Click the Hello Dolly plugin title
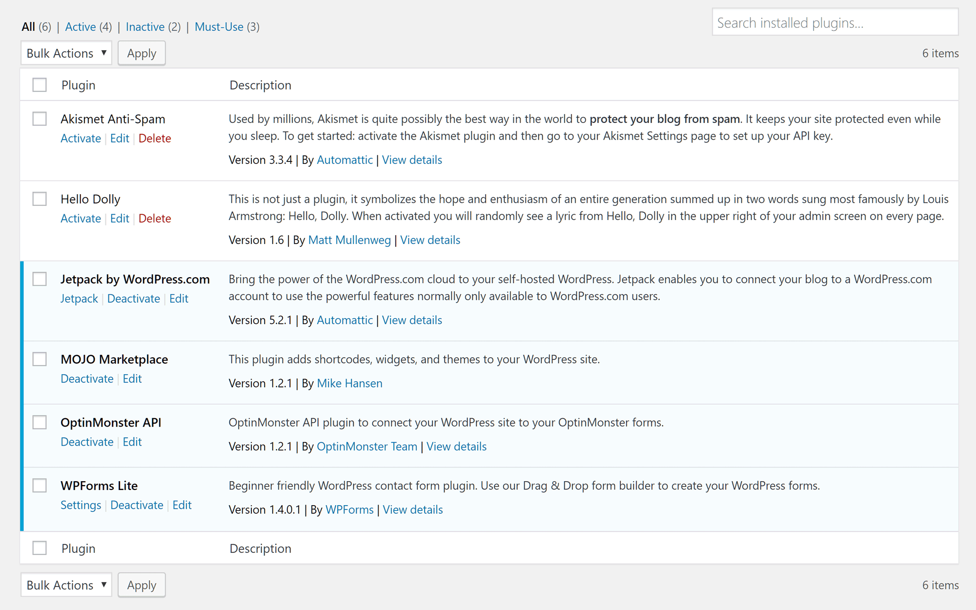976x610 pixels. pyautogui.click(x=90, y=199)
